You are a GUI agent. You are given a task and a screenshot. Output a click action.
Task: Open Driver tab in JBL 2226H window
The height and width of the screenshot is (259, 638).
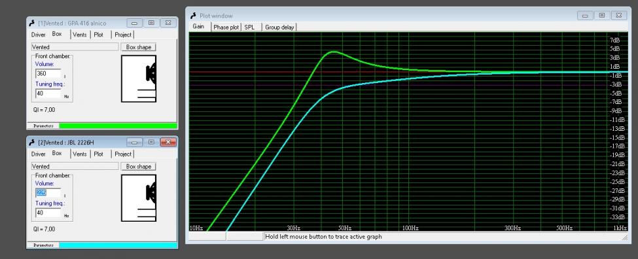click(38, 154)
